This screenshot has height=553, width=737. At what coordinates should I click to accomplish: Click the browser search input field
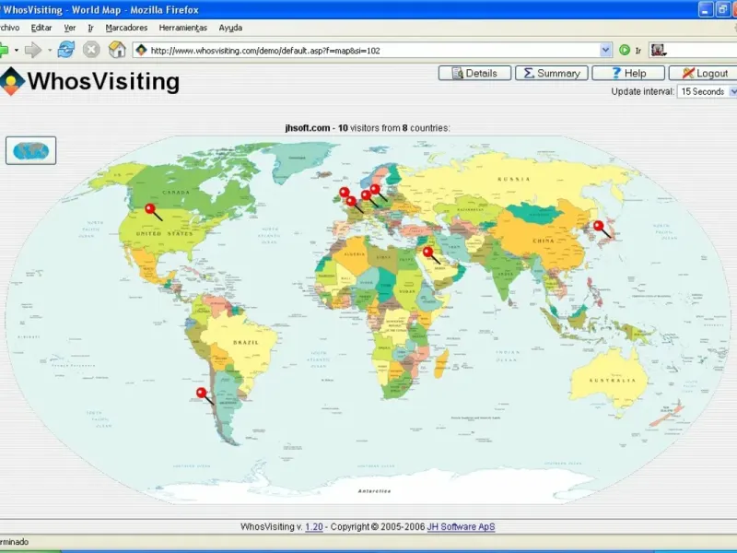702,50
